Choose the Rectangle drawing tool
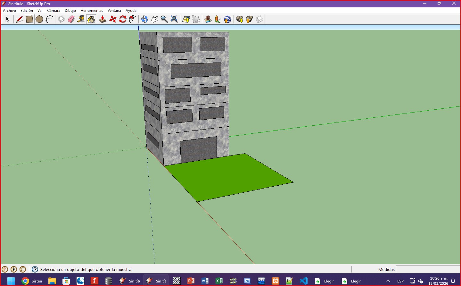Image resolution: width=461 pixels, height=286 pixels. pyautogui.click(x=29, y=20)
